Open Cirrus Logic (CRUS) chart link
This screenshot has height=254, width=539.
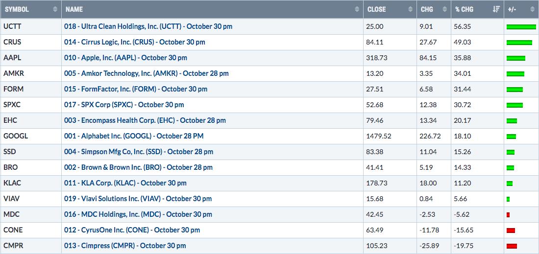click(x=134, y=42)
